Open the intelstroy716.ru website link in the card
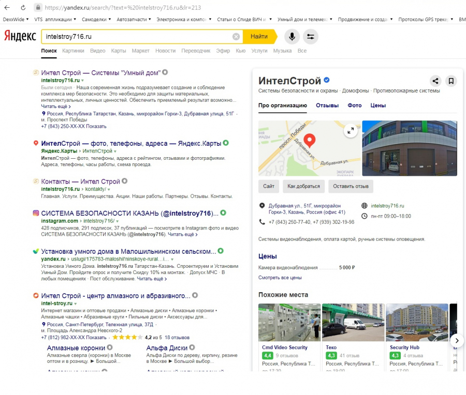 (x=387, y=206)
